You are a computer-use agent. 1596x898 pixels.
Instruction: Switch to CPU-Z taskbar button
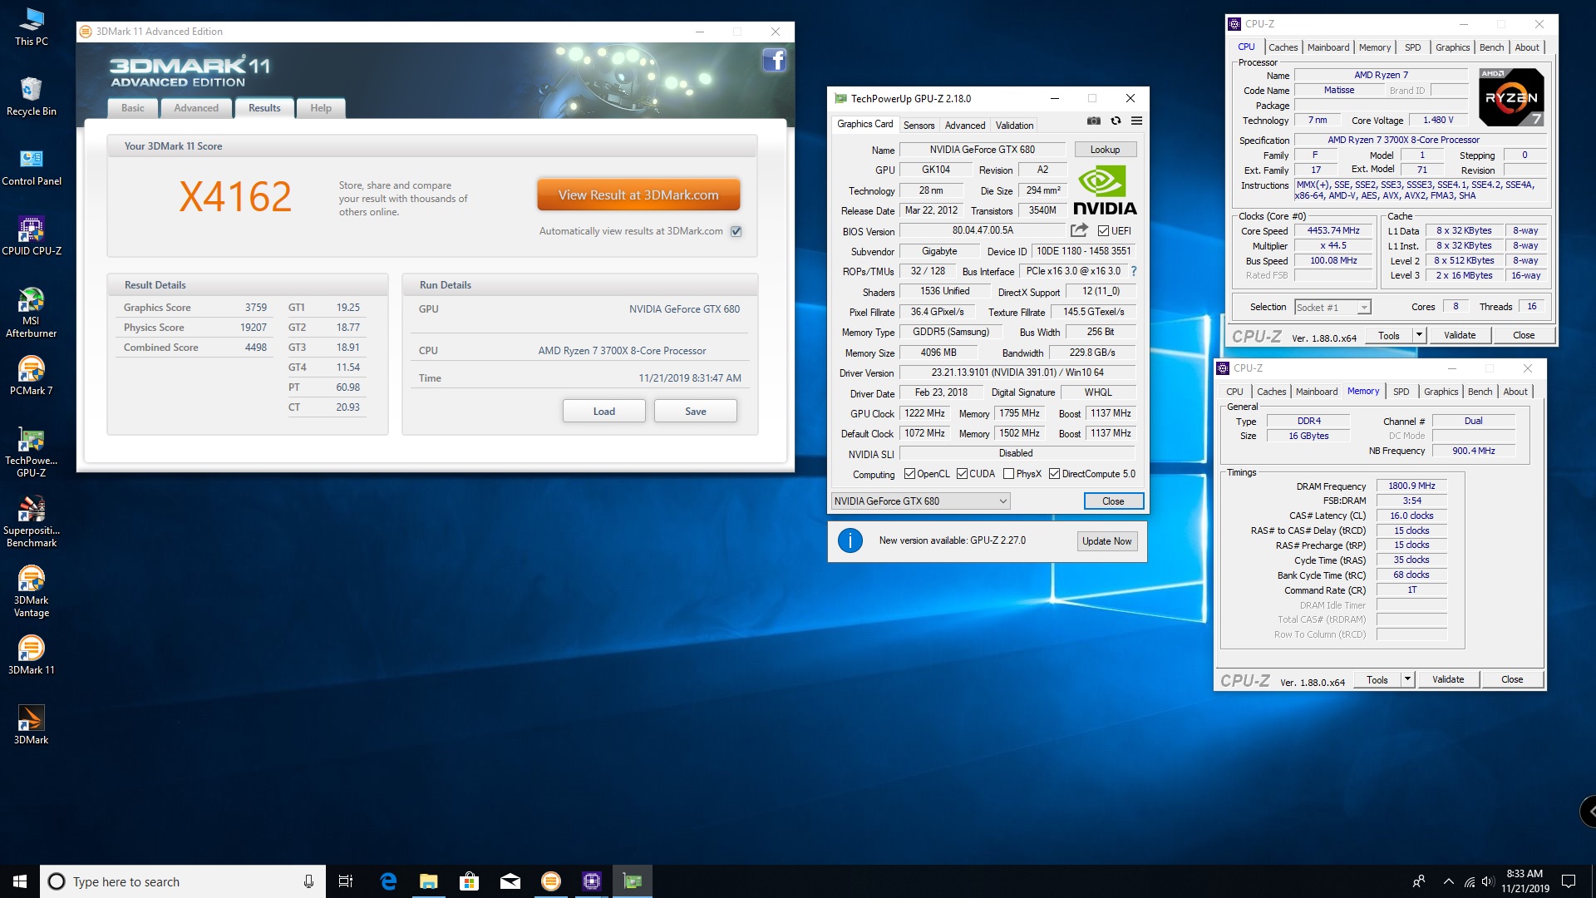pos(592,881)
